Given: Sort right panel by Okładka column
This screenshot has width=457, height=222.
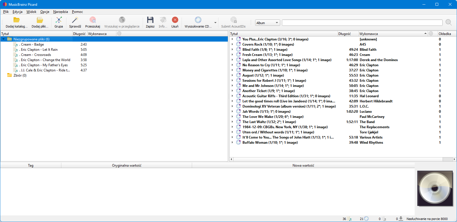Looking at the screenshot, I should click(x=447, y=34).
